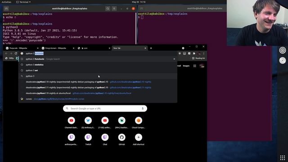Open a new Chrome tab with plus

point(151,48)
